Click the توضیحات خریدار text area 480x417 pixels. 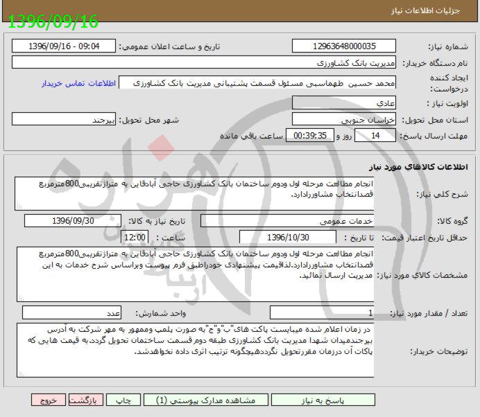[195, 350]
